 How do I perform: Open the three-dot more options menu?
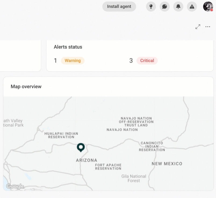click(208, 27)
